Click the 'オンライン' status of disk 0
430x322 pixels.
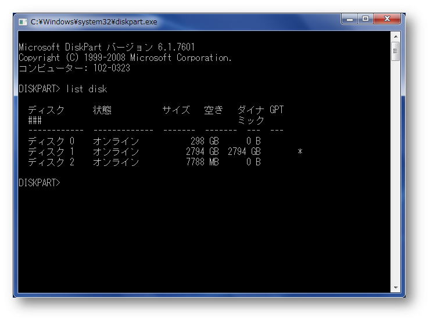point(116,141)
